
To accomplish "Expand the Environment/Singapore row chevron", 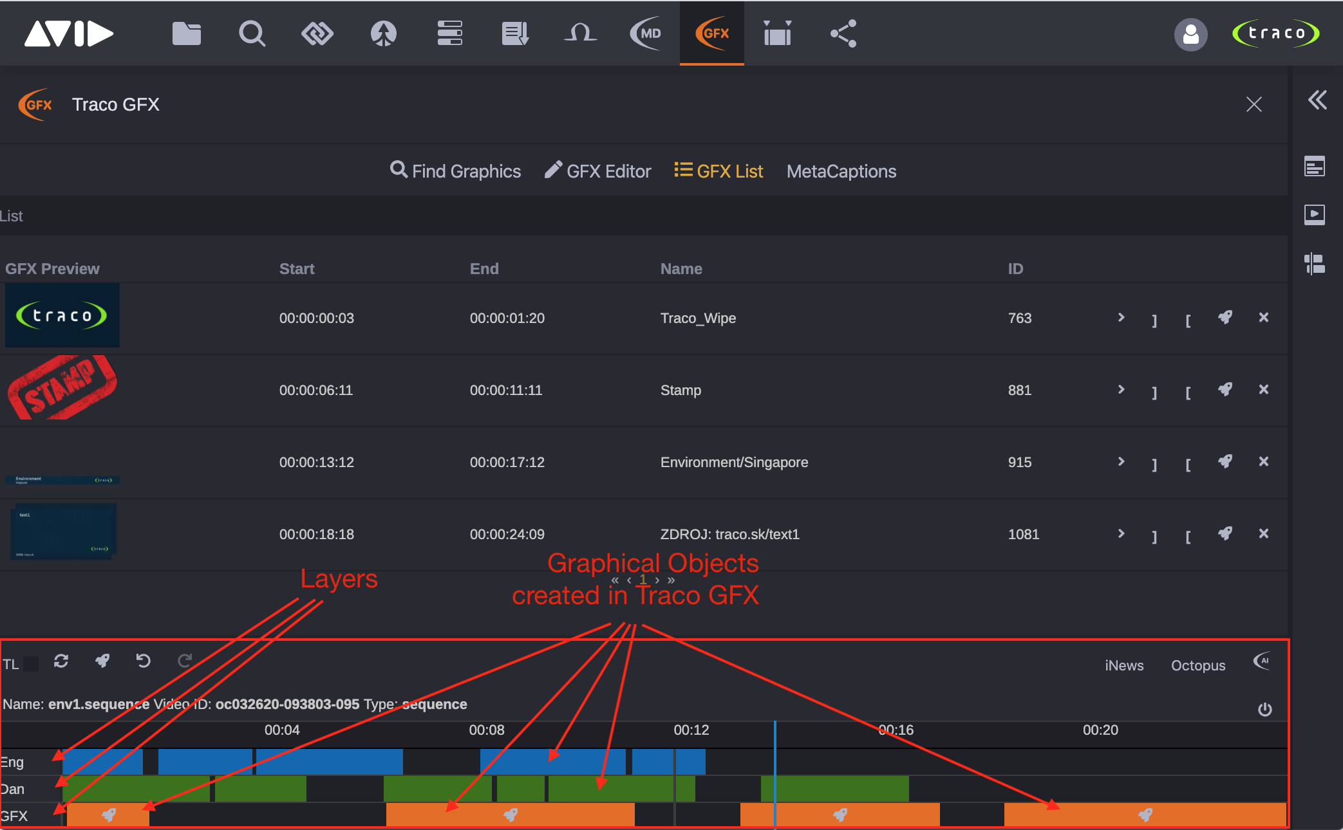I will (1122, 461).
